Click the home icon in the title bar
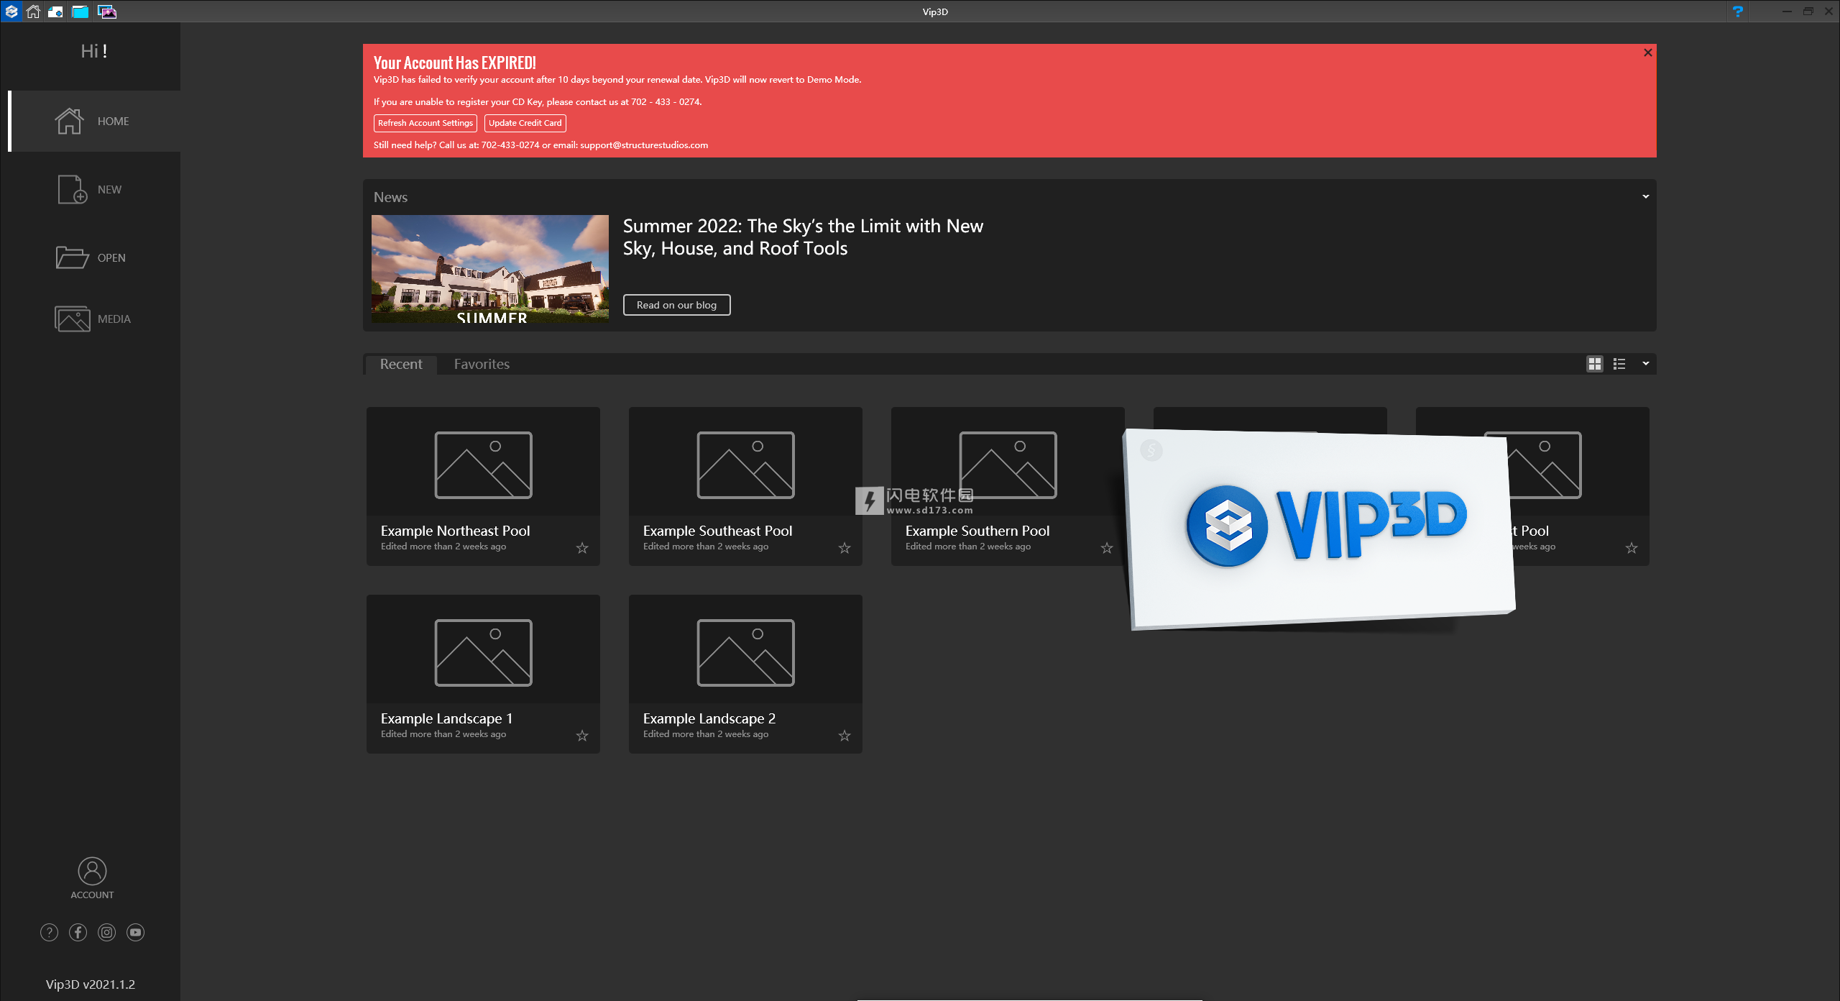Screen dimensions: 1840x1001 [33, 12]
